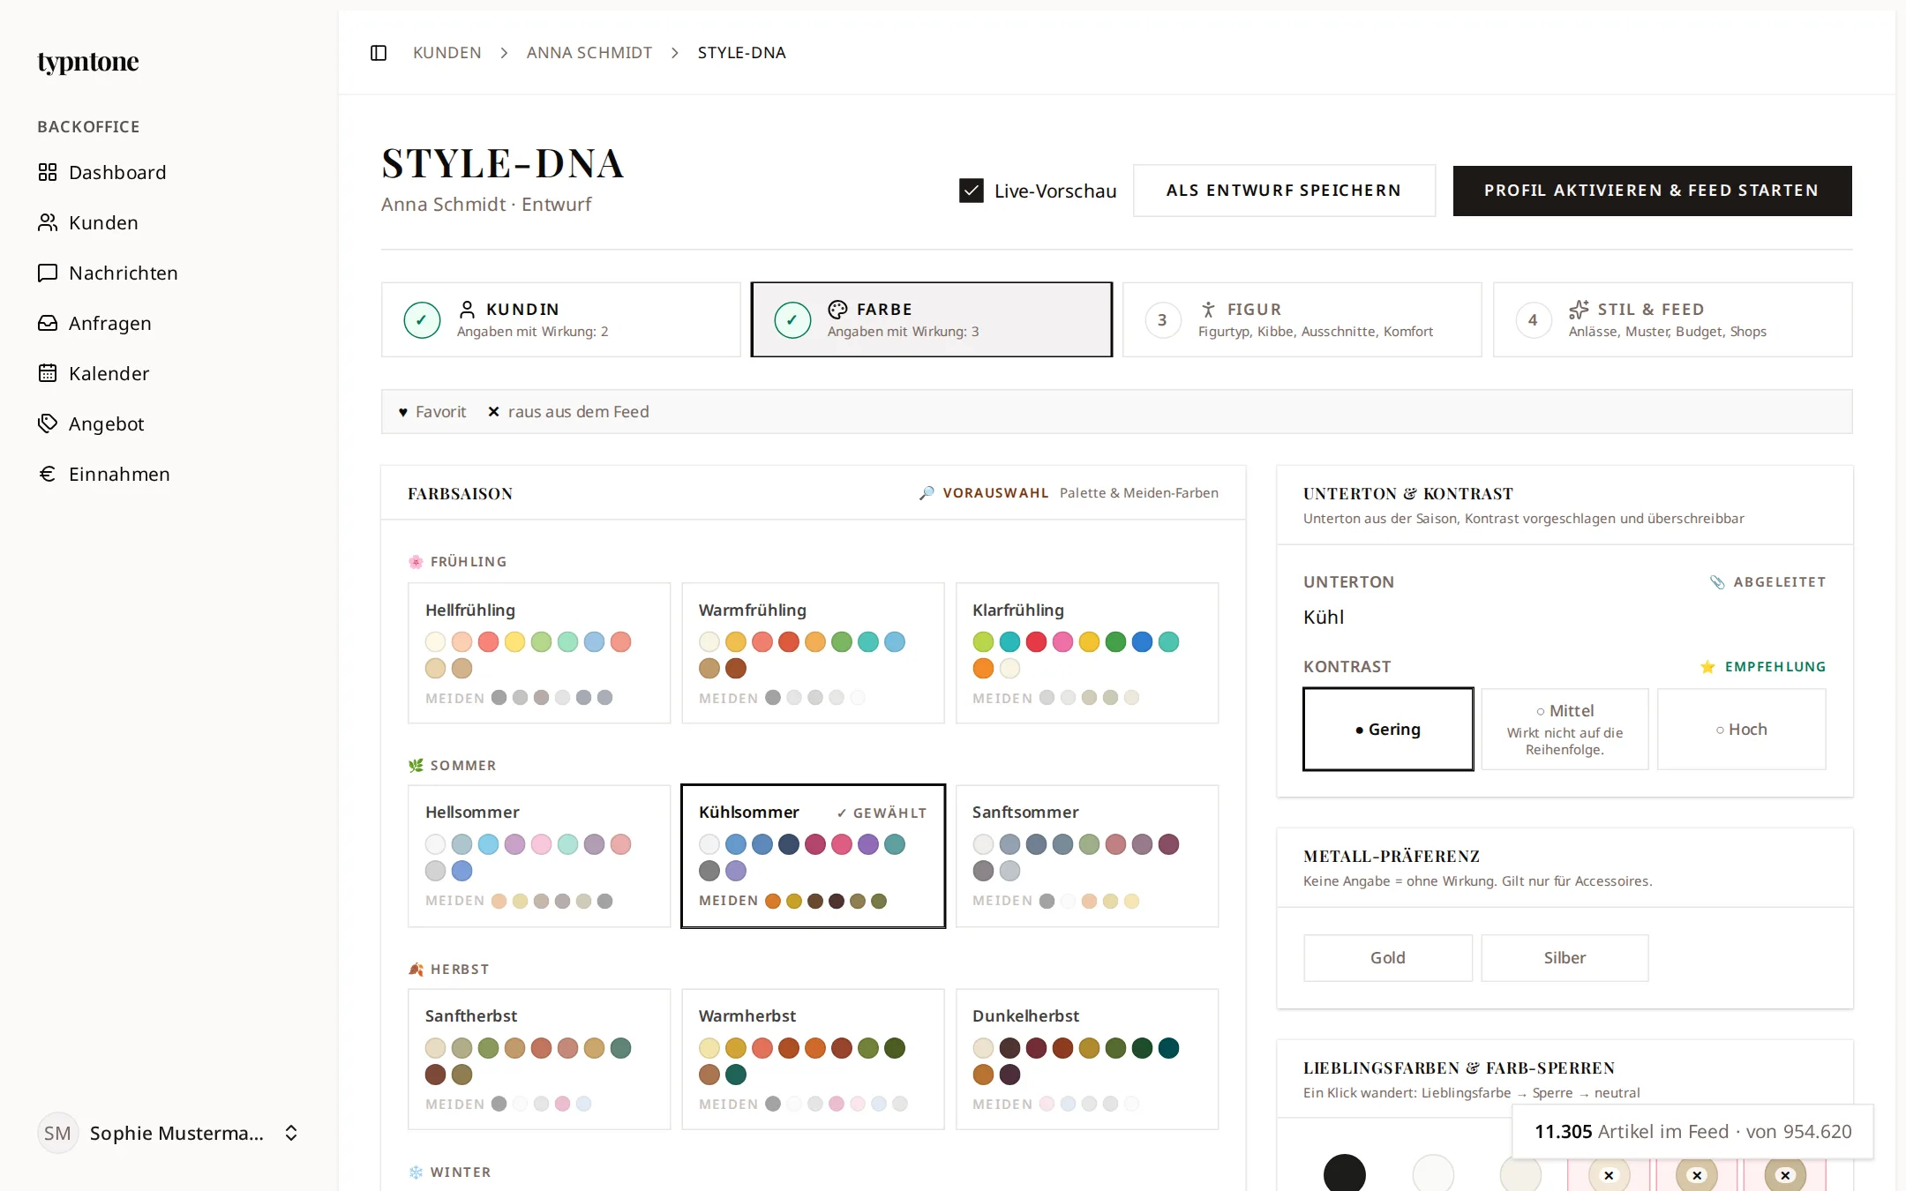
Task: Select the Hellsommer season card
Action: (539, 856)
